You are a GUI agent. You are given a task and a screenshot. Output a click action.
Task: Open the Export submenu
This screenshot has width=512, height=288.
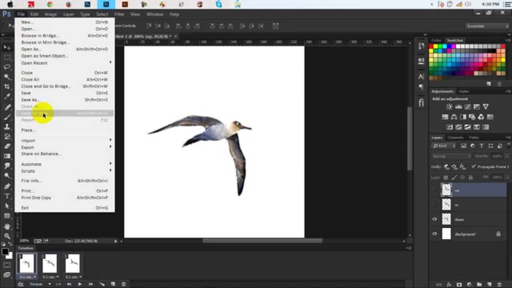click(x=64, y=147)
